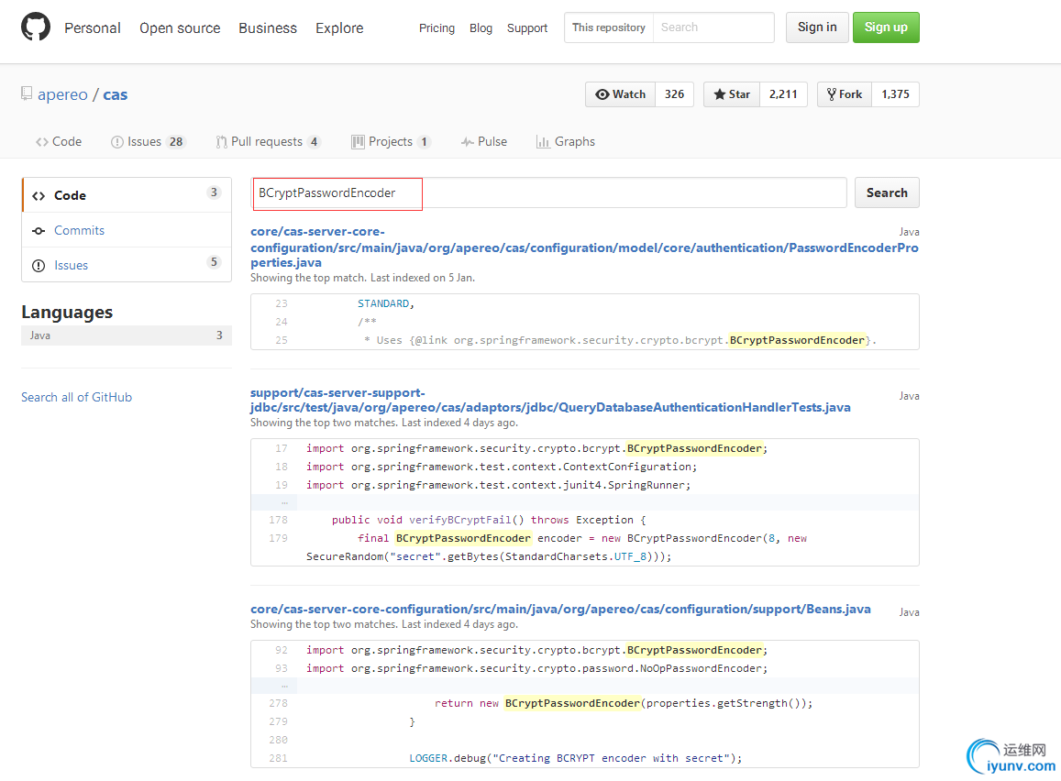
Task: Click the Projects board icon
Action: click(358, 142)
